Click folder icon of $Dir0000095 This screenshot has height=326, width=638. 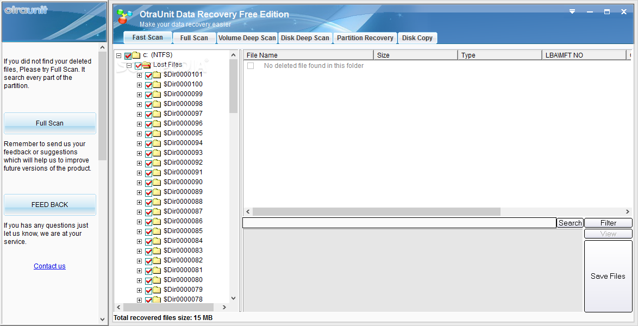coord(157,133)
